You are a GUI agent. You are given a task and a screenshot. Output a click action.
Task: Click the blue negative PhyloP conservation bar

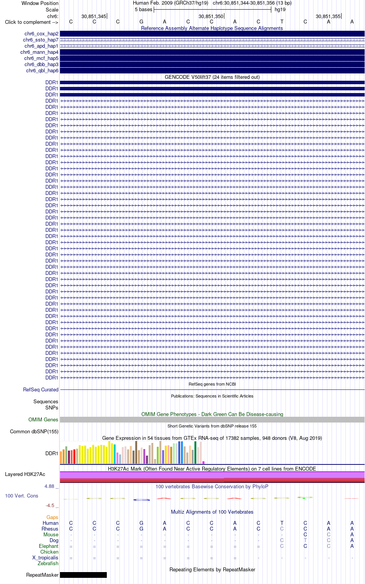(x=141, y=500)
